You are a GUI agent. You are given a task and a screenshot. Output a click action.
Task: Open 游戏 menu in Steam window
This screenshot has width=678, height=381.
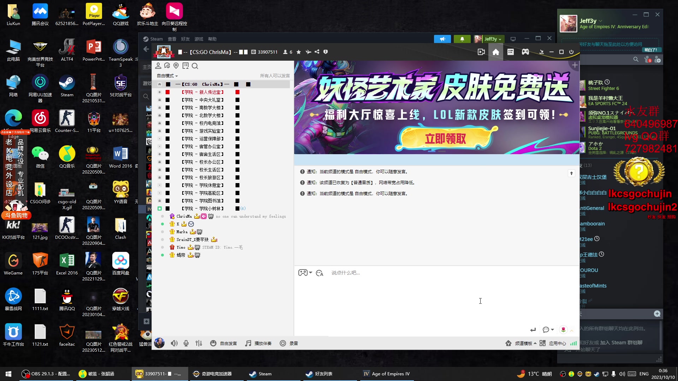pyautogui.click(x=199, y=39)
